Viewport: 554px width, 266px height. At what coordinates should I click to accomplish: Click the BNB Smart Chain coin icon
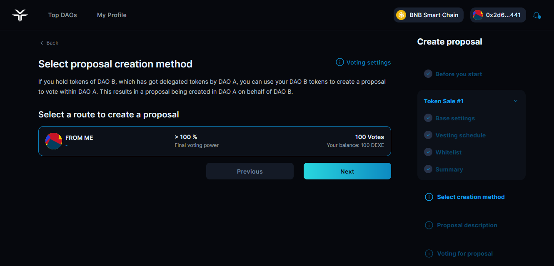401,15
